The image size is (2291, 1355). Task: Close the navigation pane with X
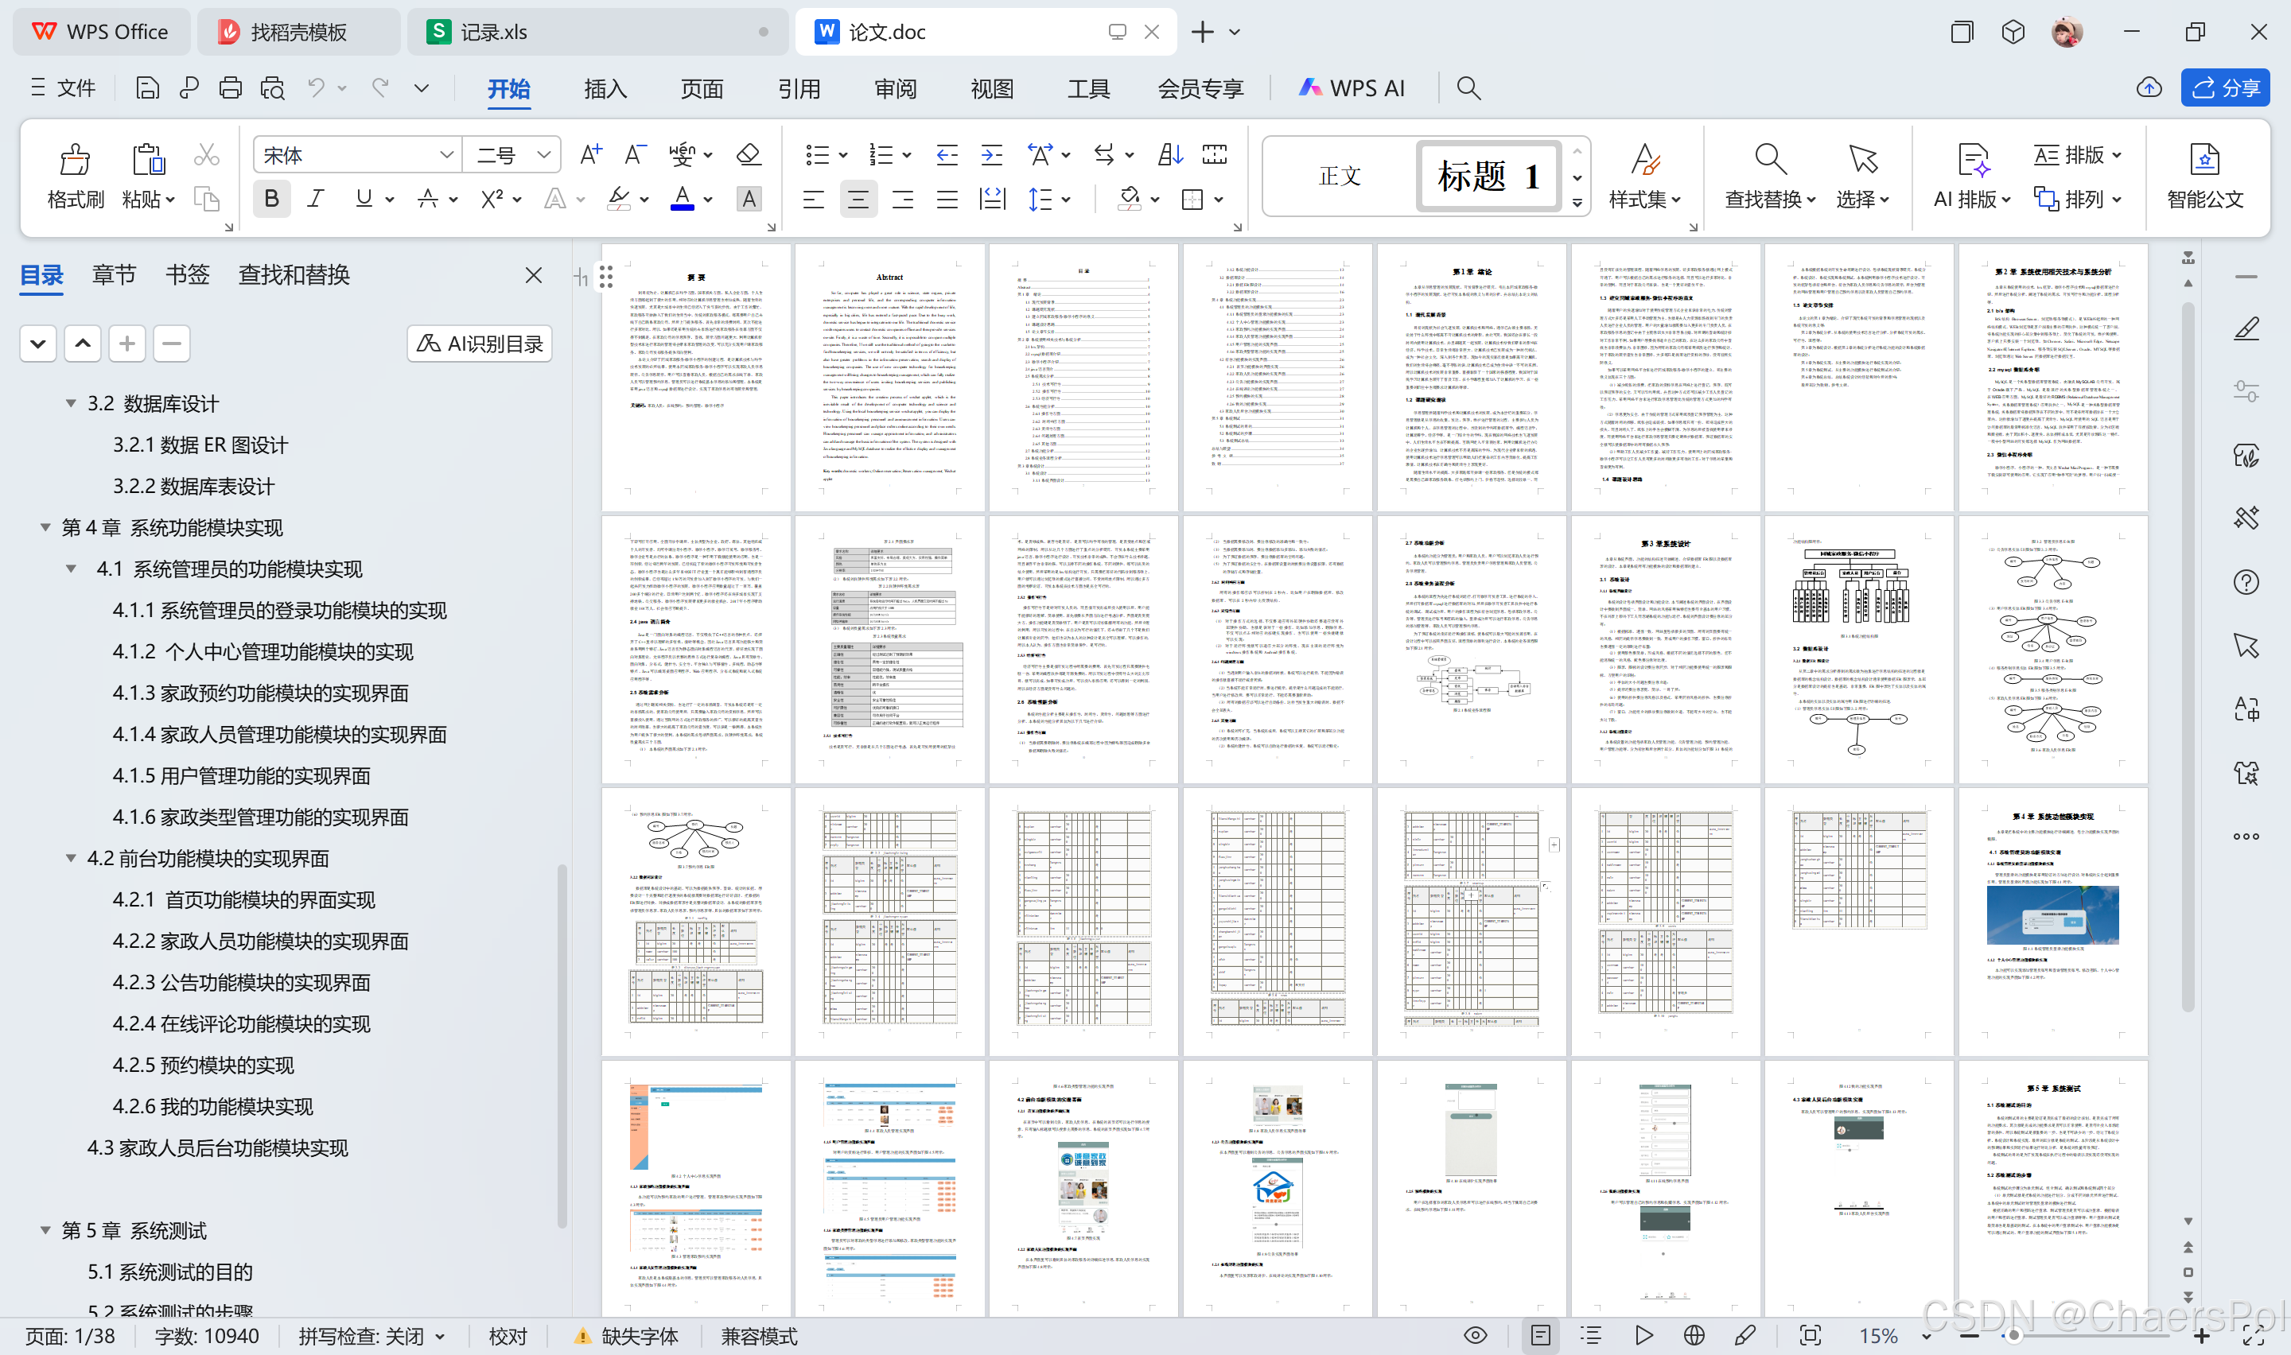click(x=535, y=275)
